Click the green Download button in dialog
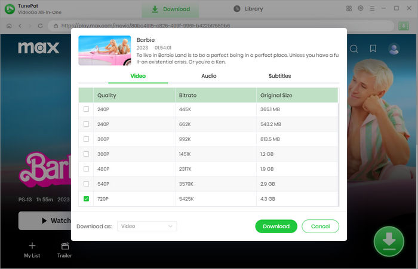 pyautogui.click(x=276, y=227)
